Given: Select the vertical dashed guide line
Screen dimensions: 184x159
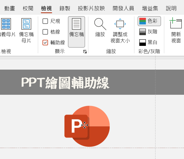Looking at the screenshot, I should [x=155, y=107].
